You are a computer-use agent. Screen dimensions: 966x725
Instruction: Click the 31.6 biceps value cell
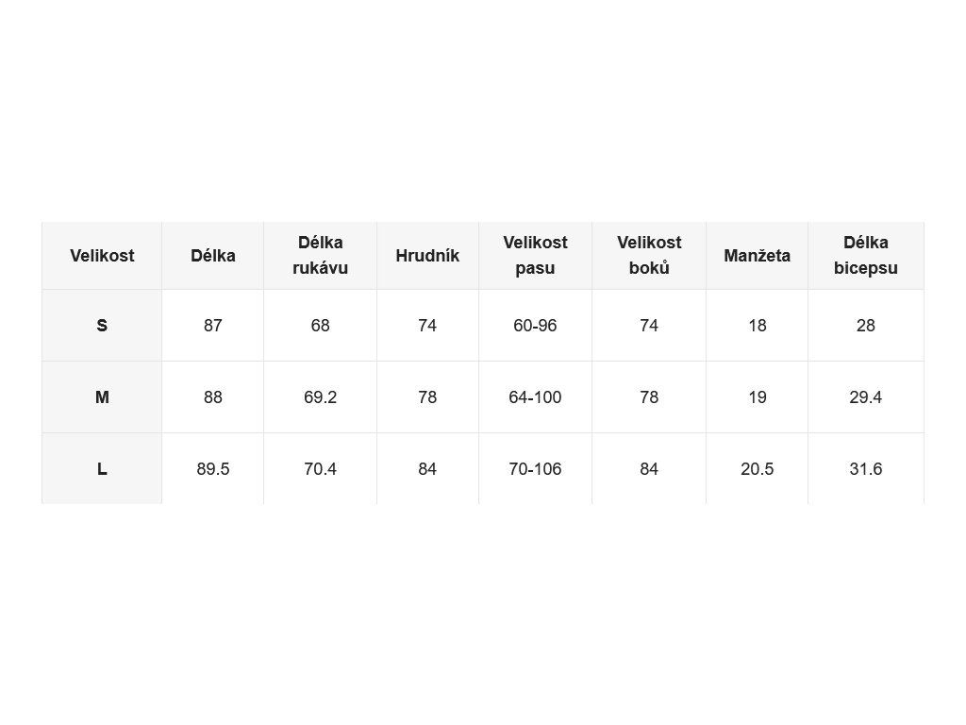click(x=866, y=468)
